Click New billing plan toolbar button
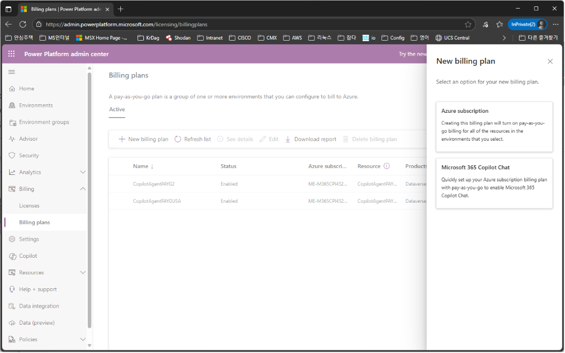 click(143, 139)
